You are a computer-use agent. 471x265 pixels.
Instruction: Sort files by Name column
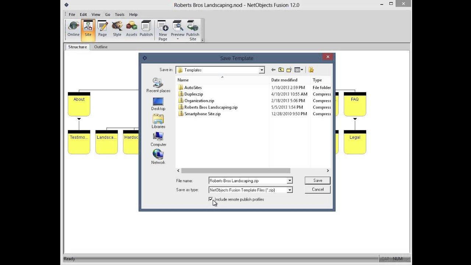pos(222,80)
